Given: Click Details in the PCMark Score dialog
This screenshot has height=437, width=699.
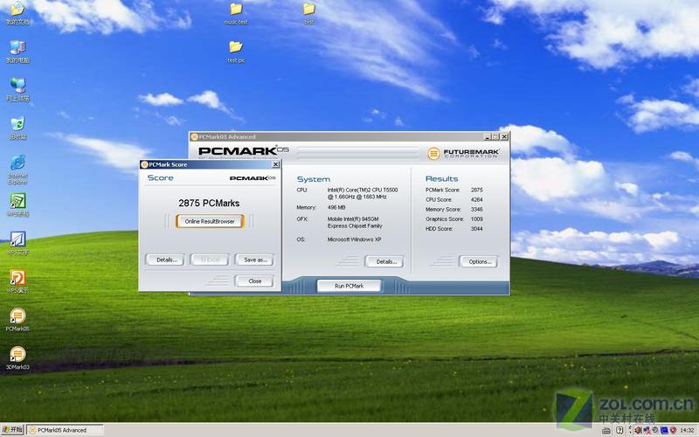Looking at the screenshot, I should [x=165, y=260].
